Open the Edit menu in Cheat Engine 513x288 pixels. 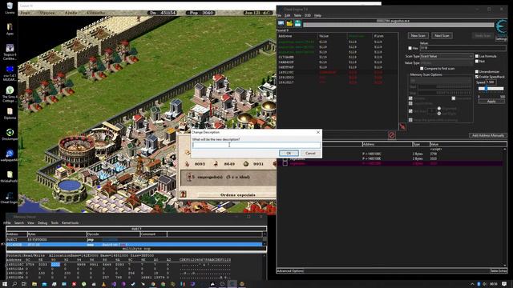287,15
